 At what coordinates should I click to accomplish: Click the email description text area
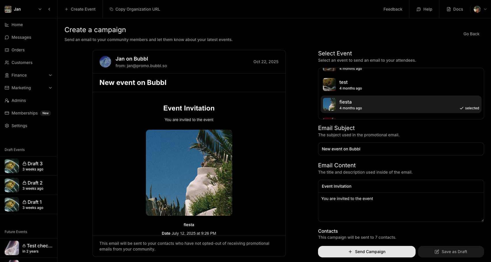pyautogui.click(x=401, y=207)
